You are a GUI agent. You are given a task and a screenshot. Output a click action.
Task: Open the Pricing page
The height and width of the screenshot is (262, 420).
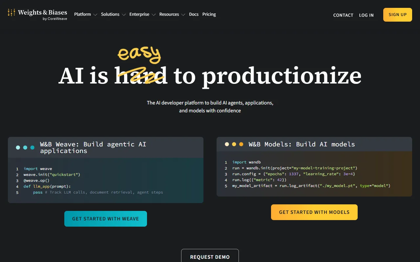[x=209, y=14]
